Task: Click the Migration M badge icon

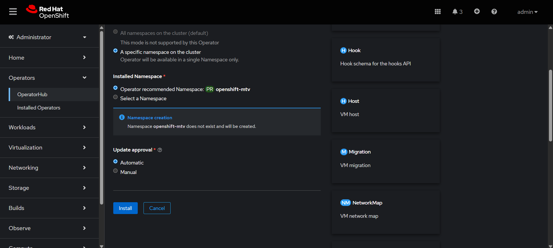Action: click(x=343, y=152)
